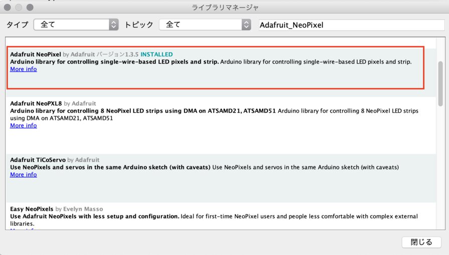Select the Adafruit NeoPXL8 library title
Screen dimensions: 449x255
click(36, 103)
